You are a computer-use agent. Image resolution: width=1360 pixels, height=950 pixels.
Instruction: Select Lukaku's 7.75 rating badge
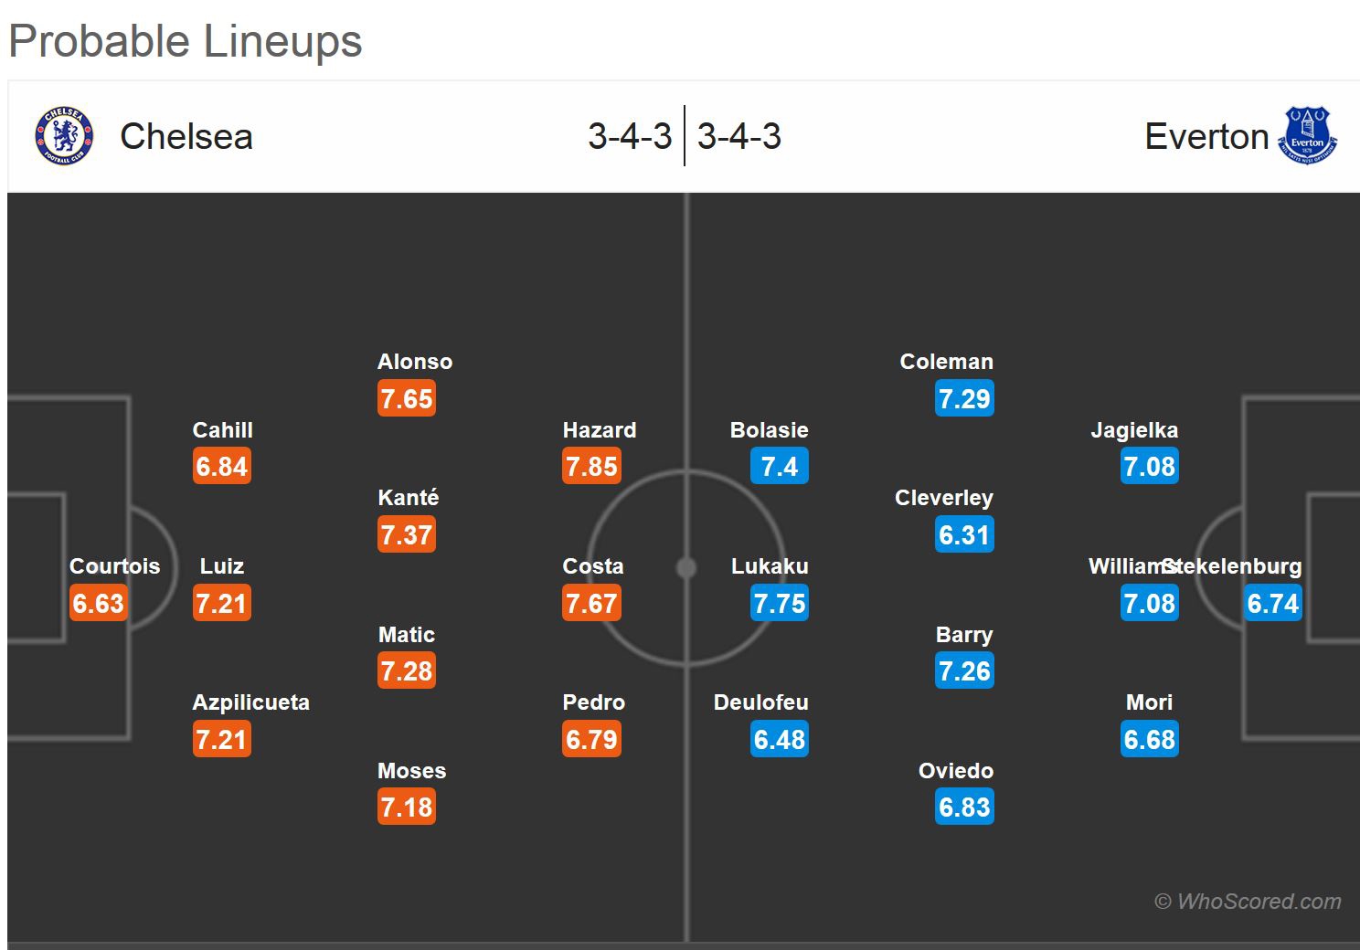(x=780, y=604)
